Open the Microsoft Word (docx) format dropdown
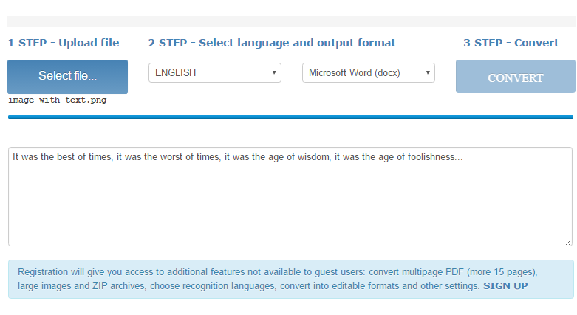The width and height of the screenshot is (577, 315). point(369,72)
